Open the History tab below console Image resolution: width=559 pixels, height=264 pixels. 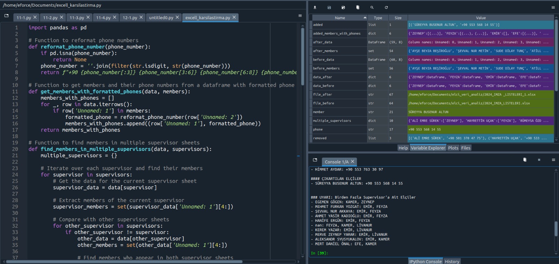452,261
